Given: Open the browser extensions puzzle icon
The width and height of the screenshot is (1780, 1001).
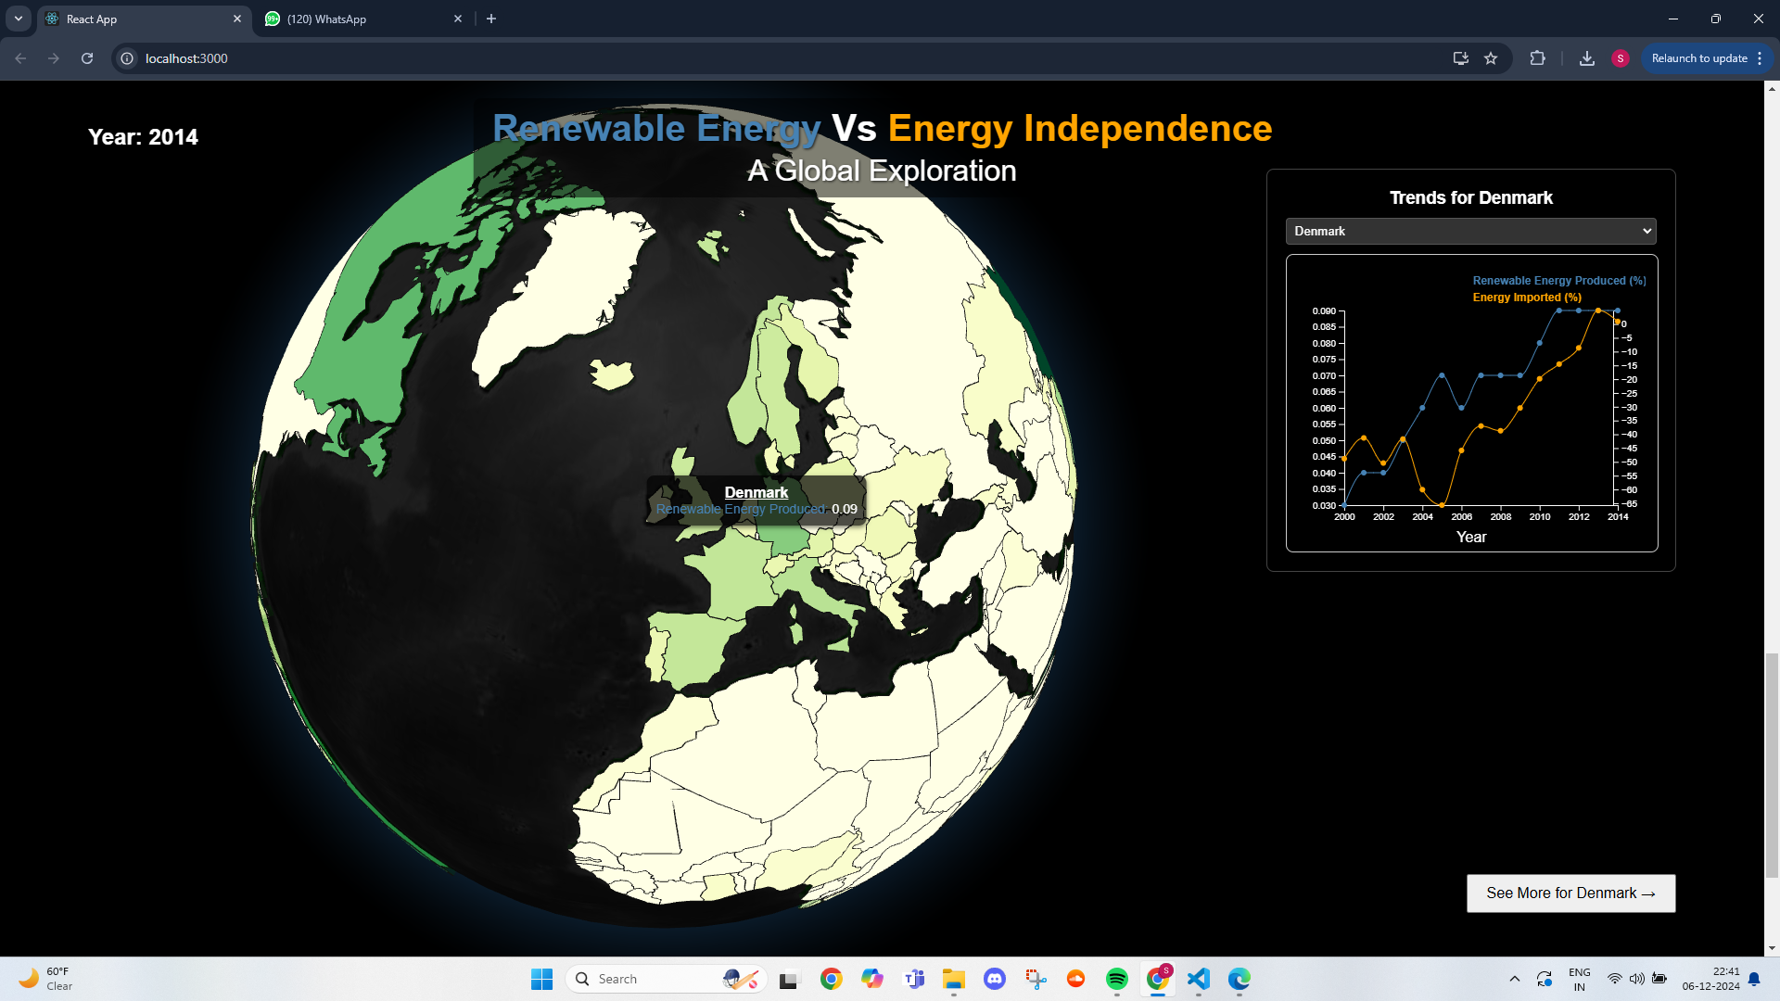Looking at the screenshot, I should (1537, 58).
